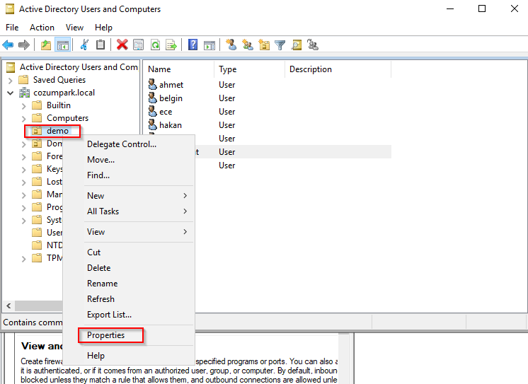Click the Cut scissors toolbar icon
Image resolution: width=528 pixels, height=384 pixels.
[x=84, y=45]
